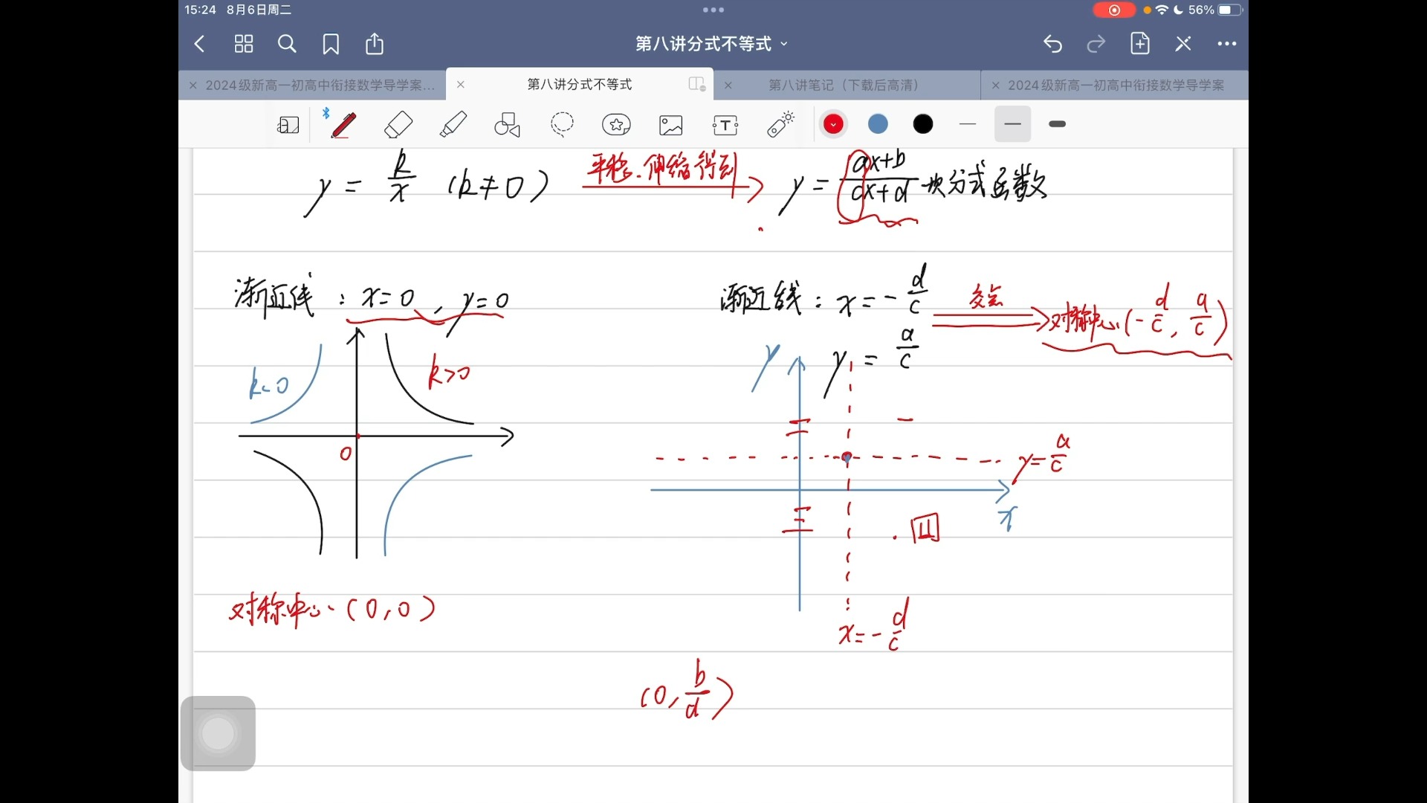Pick the thickest stroke width
1427x803 pixels.
click(x=1058, y=124)
